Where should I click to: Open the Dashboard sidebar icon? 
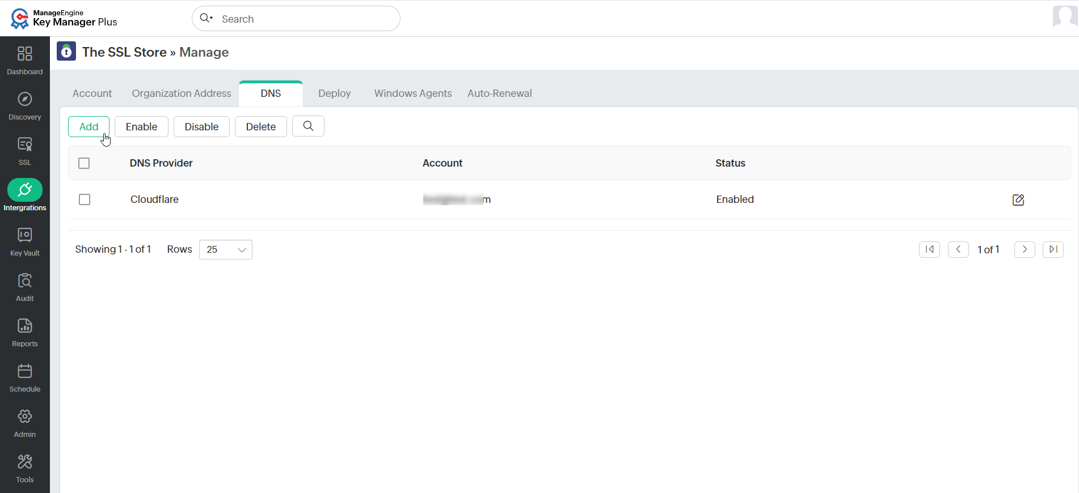pyautogui.click(x=24, y=54)
